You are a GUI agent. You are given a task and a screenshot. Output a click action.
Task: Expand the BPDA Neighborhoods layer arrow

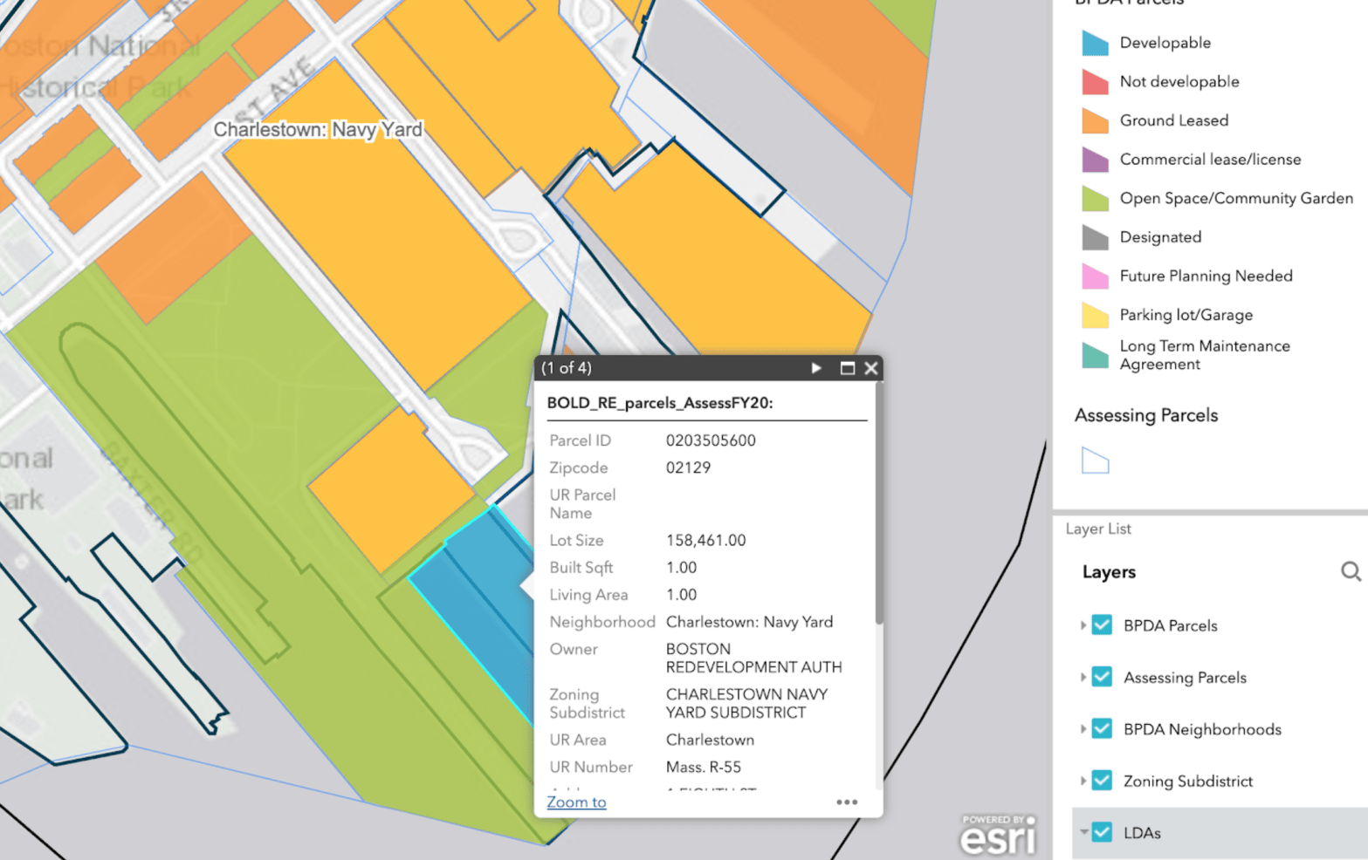(x=1083, y=729)
